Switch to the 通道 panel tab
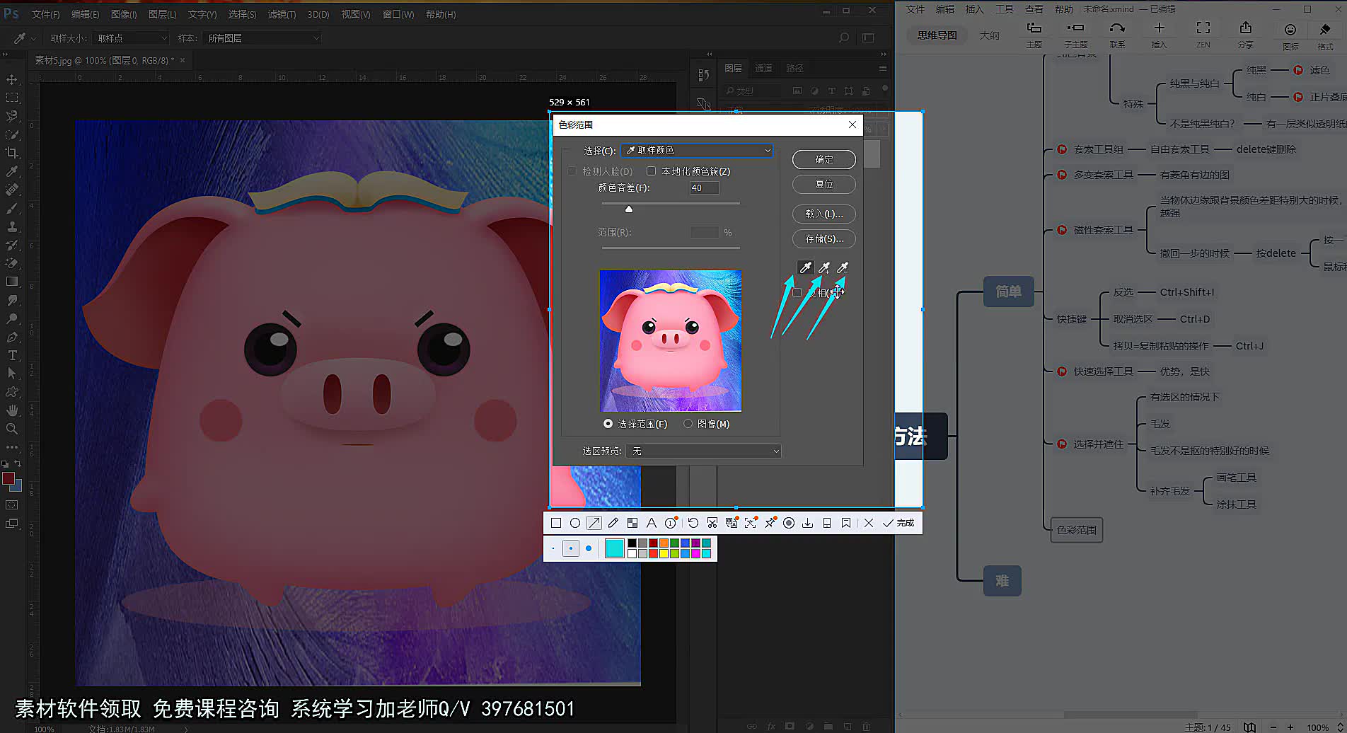This screenshot has width=1347, height=733. click(763, 68)
